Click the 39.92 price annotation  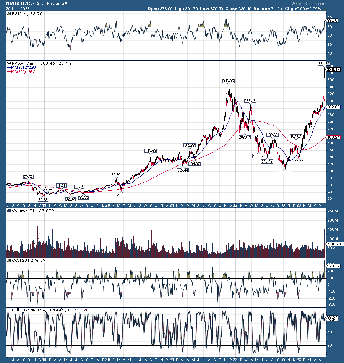tap(48, 188)
